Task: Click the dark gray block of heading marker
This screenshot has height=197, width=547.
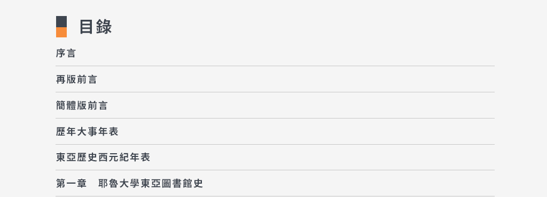Action: (x=61, y=21)
